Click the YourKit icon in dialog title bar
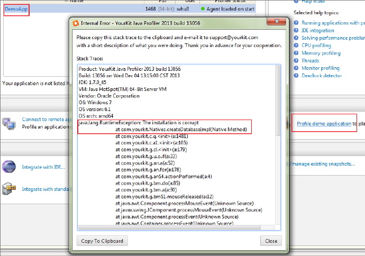Image resolution: width=365 pixels, height=256 pixels. [x=76, y=23]
